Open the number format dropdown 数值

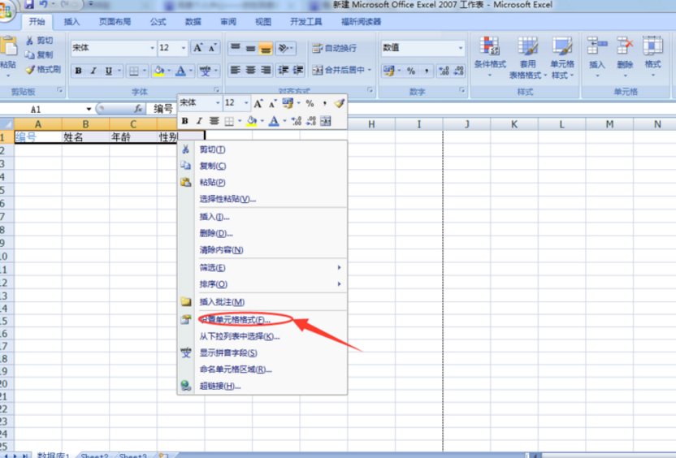461,47
